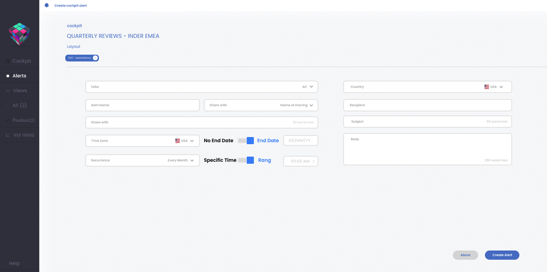The width and height of the screenshot is (547, 272).
Task: Click the Body text area
Action: (427, 149)
